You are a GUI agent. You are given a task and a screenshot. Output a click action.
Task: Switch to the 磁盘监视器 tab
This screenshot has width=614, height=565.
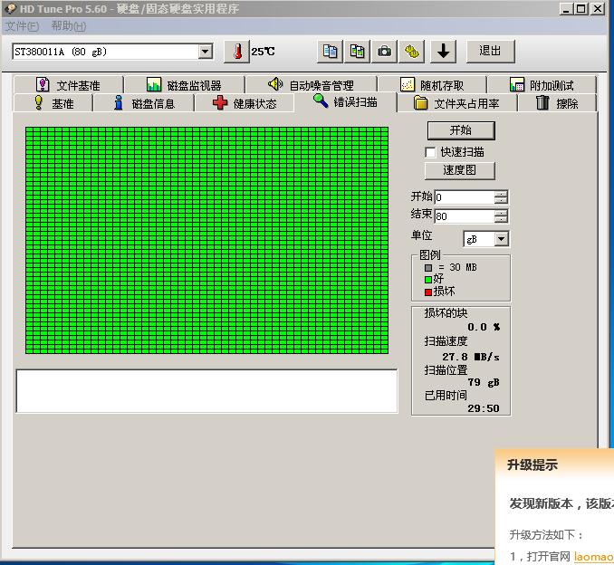pos(184,84)
